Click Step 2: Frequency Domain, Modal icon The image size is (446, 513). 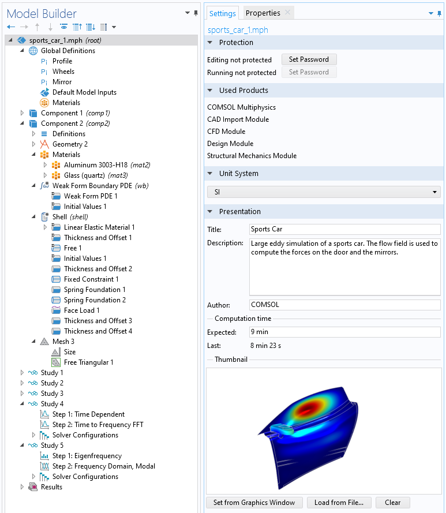tap(44, 466)
